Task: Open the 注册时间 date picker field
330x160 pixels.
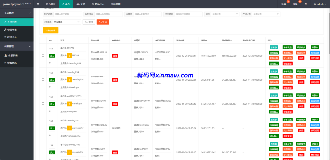Action: 188,14
